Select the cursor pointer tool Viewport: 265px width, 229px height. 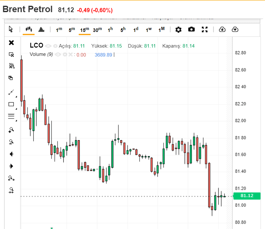(11, 29)
